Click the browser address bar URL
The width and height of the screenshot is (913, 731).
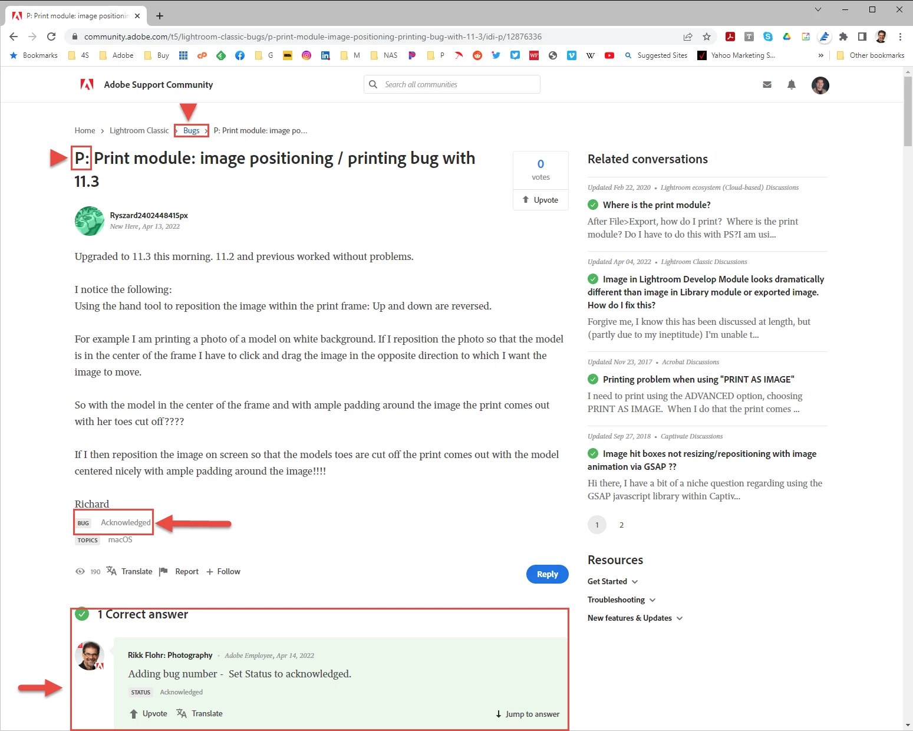(312, 37)
